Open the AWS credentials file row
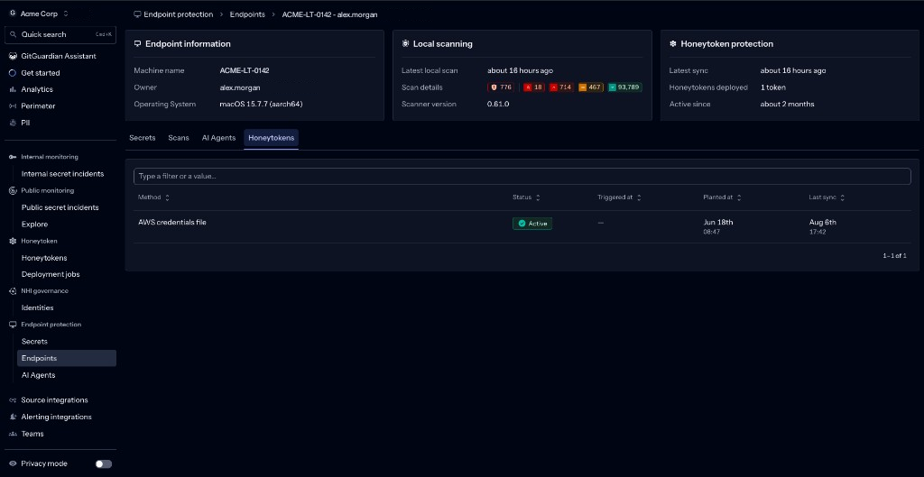The image size is (924, 477). [x=522, y=226]
